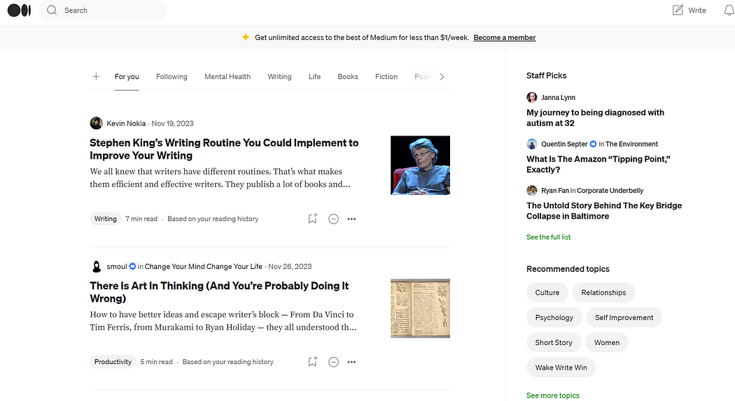Screen dimensions: 735x401
Task: Open the Stephen King article thumbnail
Action: click(x=420, y=165)
